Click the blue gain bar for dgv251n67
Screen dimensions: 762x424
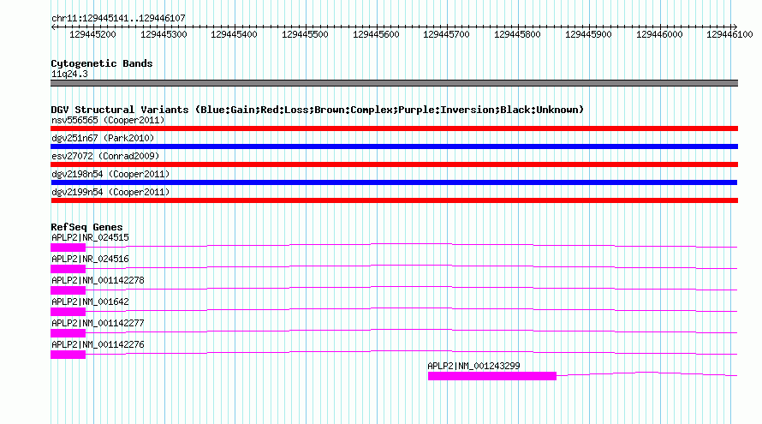coord(394,146)
